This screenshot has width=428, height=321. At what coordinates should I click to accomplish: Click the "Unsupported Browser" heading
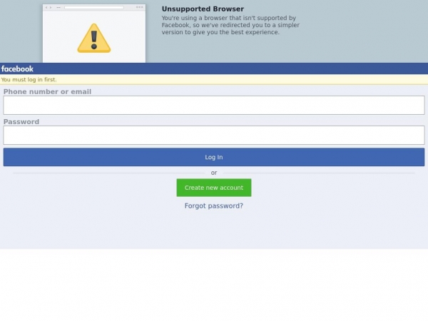click(203, 9)
